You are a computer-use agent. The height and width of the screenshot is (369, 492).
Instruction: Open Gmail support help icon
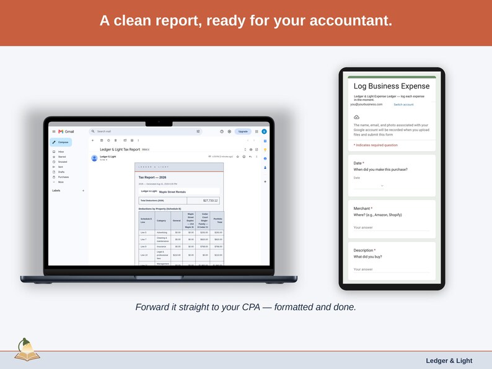click(x=222, y=131)
